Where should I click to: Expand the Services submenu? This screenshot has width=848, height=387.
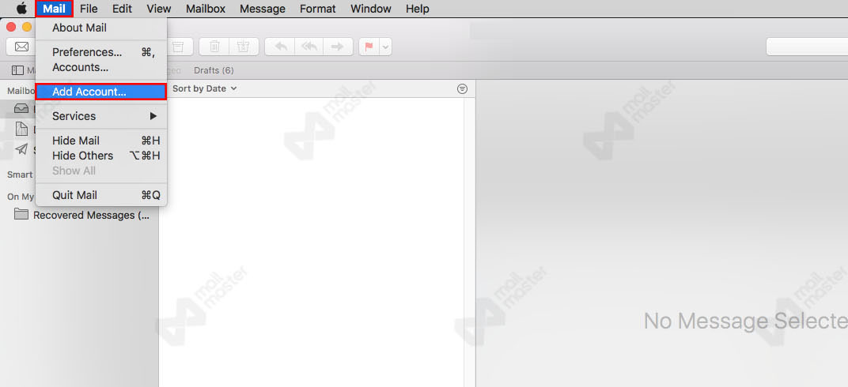(x=101, y=116)
